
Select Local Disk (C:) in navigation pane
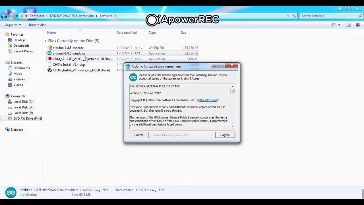pyautogui.click(x=23, y=102)
